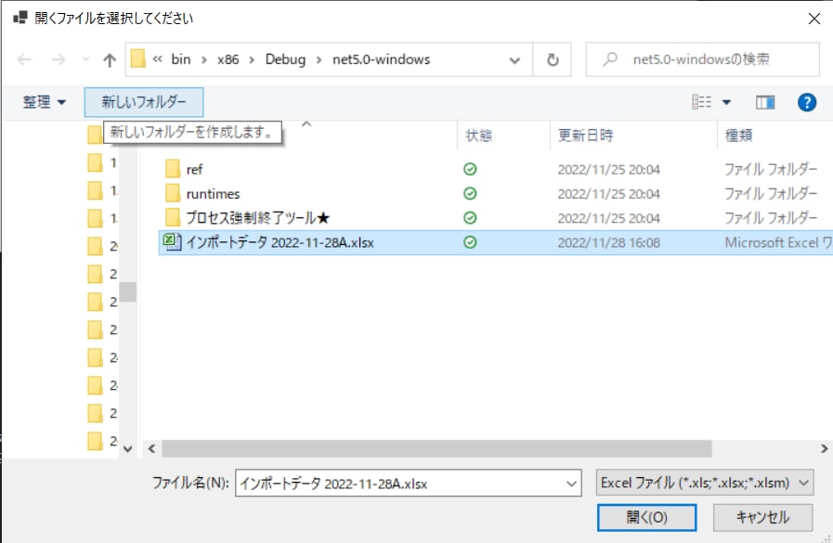Sort by 状態 column header
833x543 pixels.
478,136
